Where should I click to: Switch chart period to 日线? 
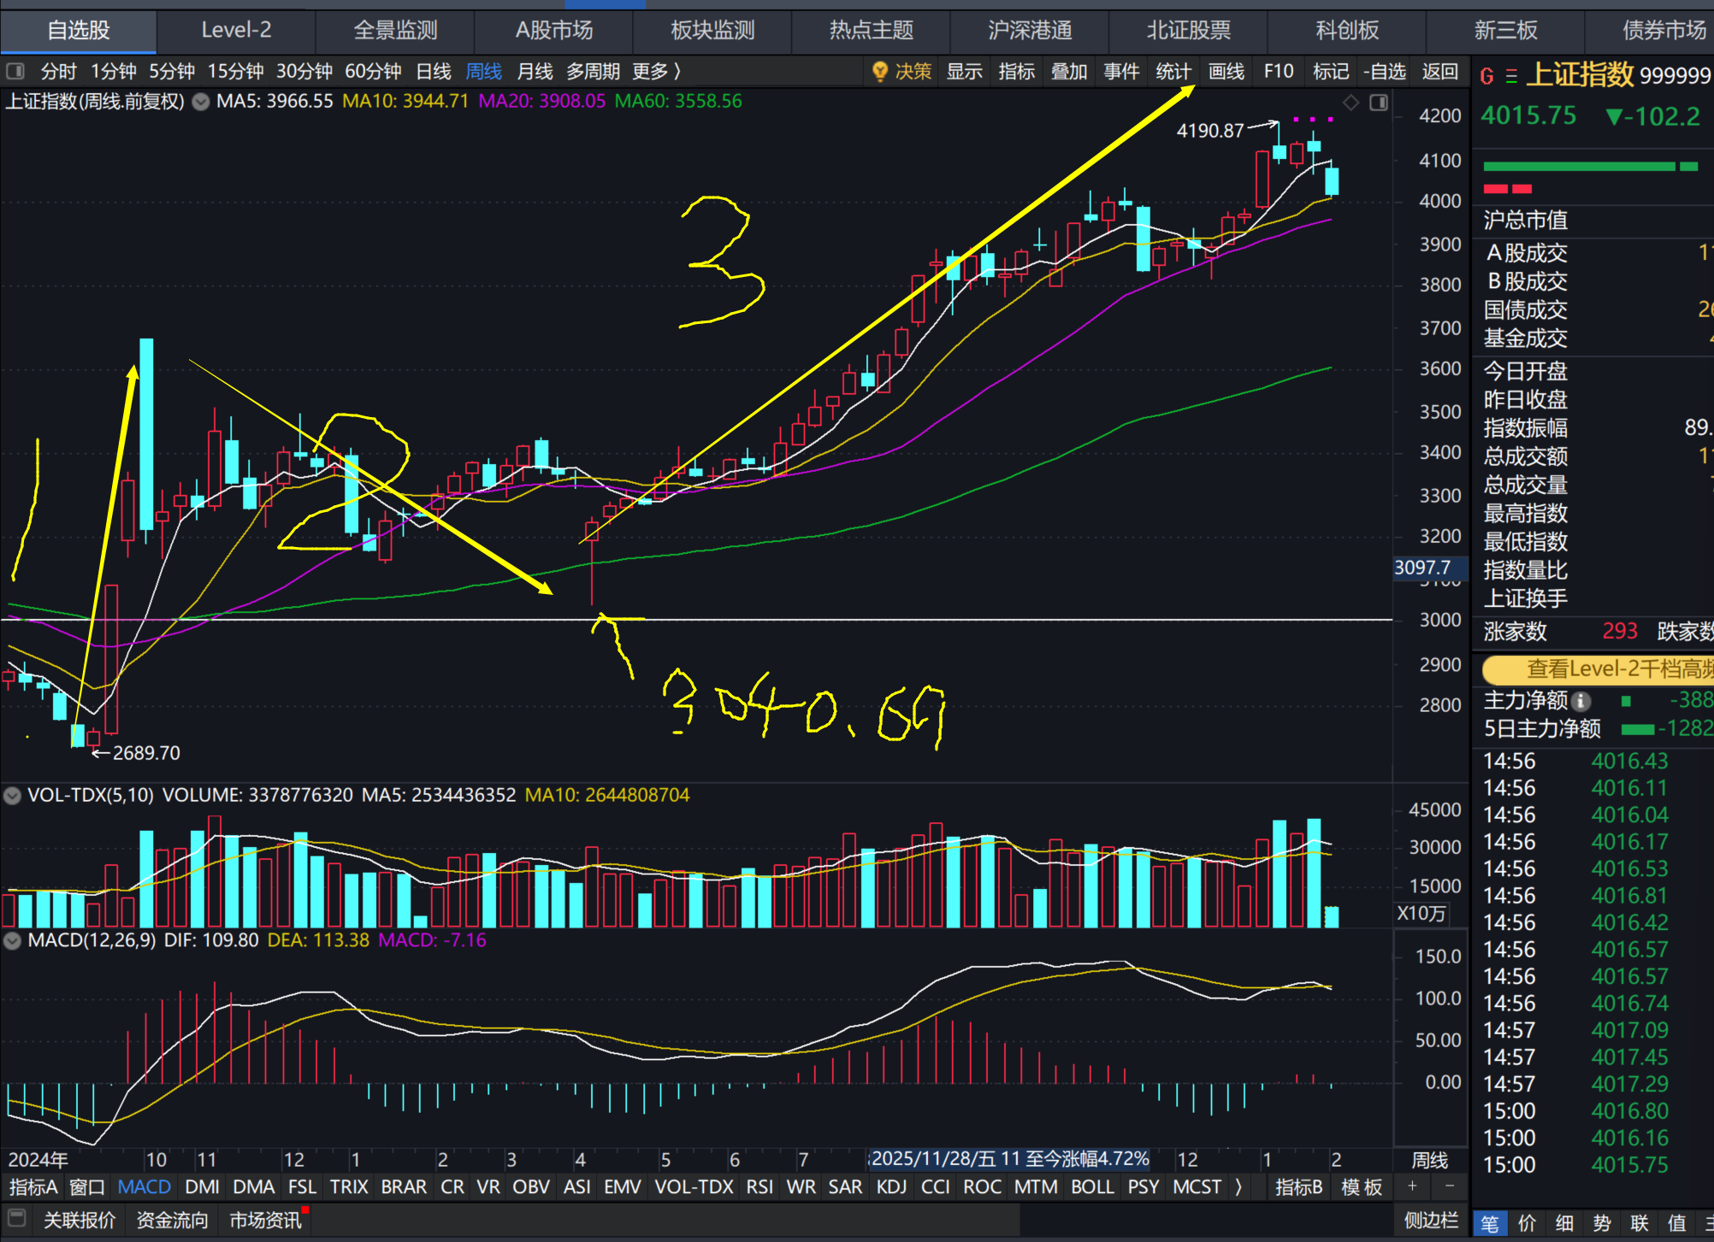(x=433, y=72)
